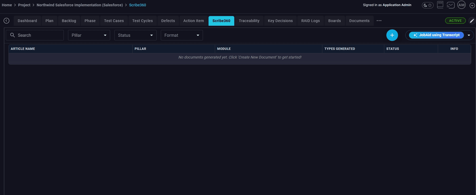Switch to the Test Cycles tab
Image resolution: width=476 pixels, height=195 pixels.
click(143, 21)
